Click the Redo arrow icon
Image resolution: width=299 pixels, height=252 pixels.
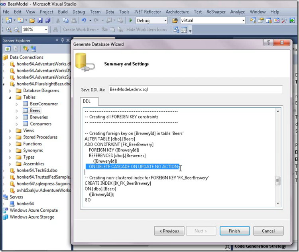[x=96, y=20]
